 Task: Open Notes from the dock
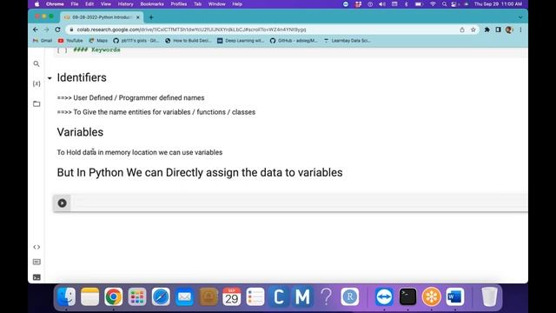point(89,296)
